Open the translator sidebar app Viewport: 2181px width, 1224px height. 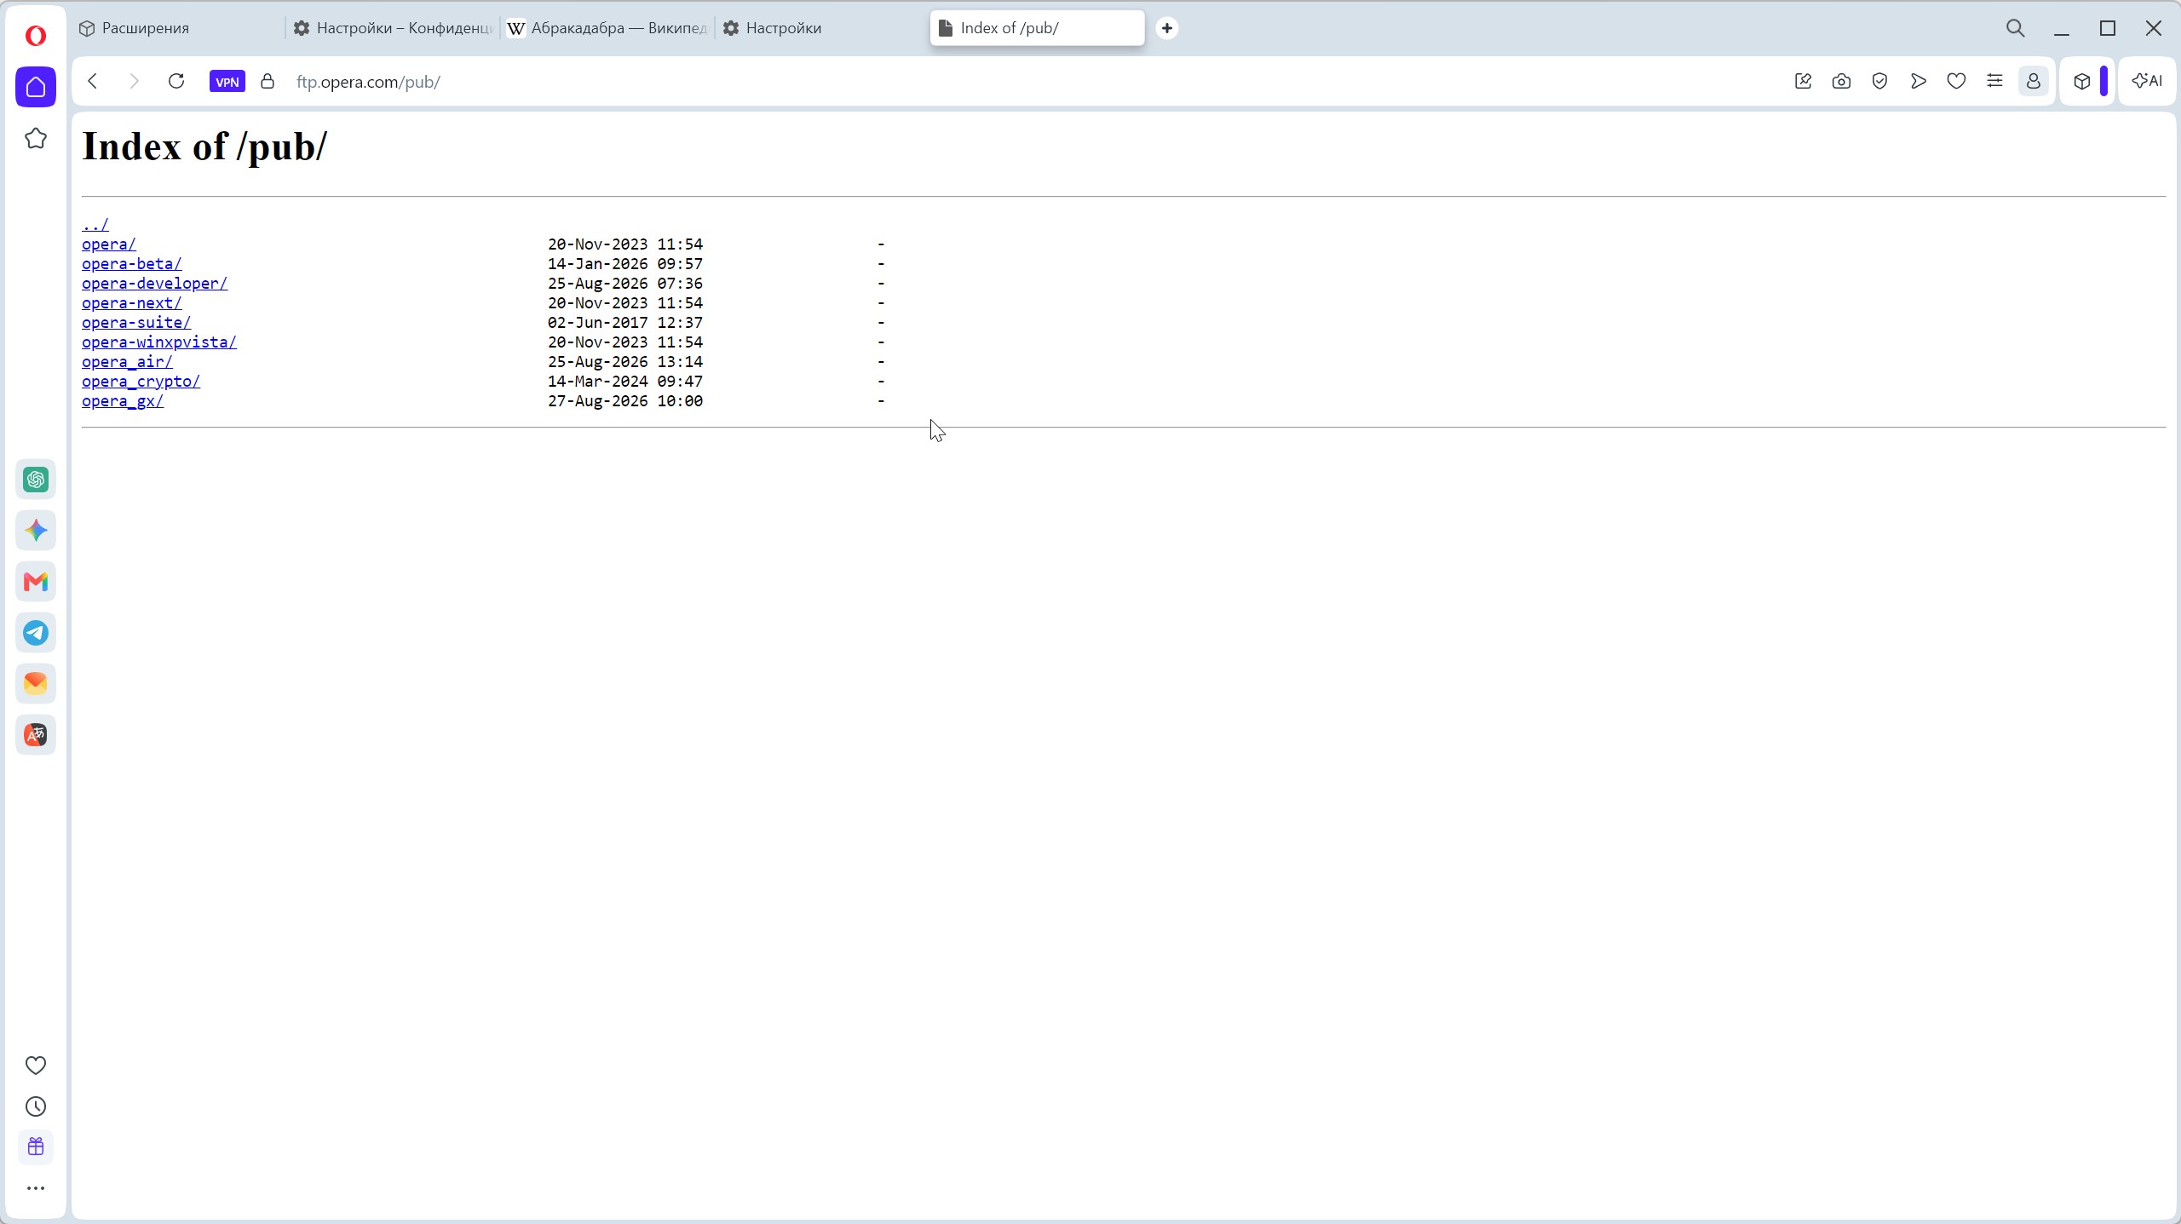[x=36, y=734]
